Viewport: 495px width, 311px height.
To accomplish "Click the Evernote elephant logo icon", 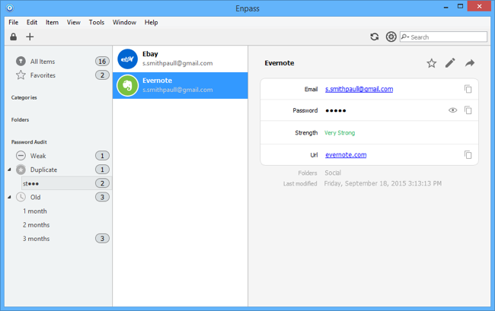I will coord(127,85).
